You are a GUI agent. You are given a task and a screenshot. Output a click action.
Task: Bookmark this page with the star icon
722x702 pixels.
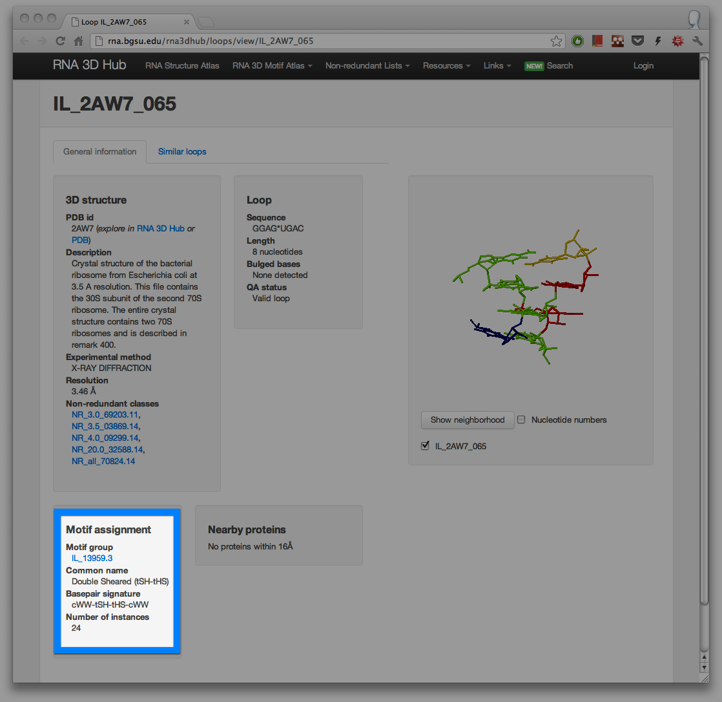pos(556,41)
